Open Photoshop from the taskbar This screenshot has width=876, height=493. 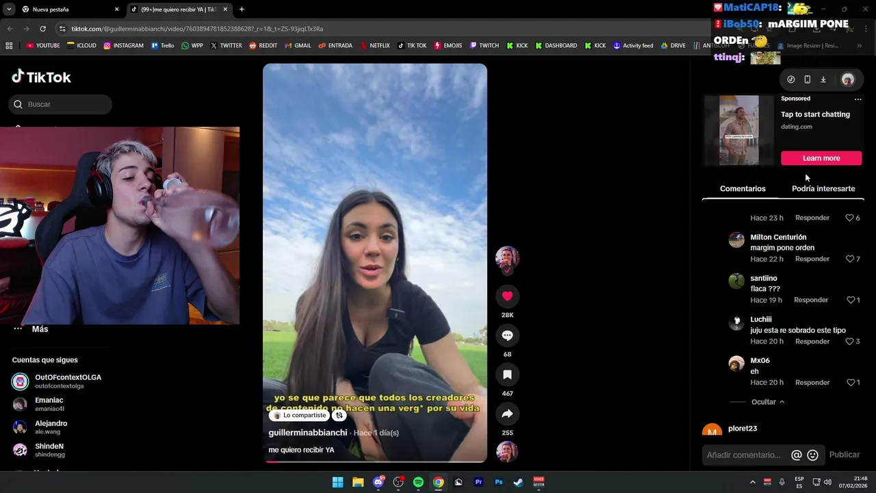(499, 482)
